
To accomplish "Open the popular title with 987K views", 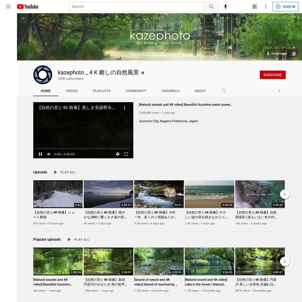I will [x=256, y=282].
